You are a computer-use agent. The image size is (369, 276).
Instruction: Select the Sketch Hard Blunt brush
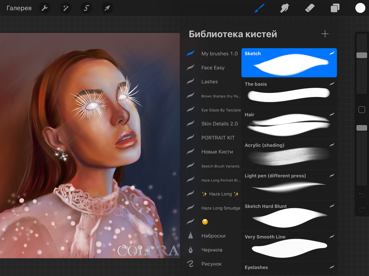[x=289, y=216]
